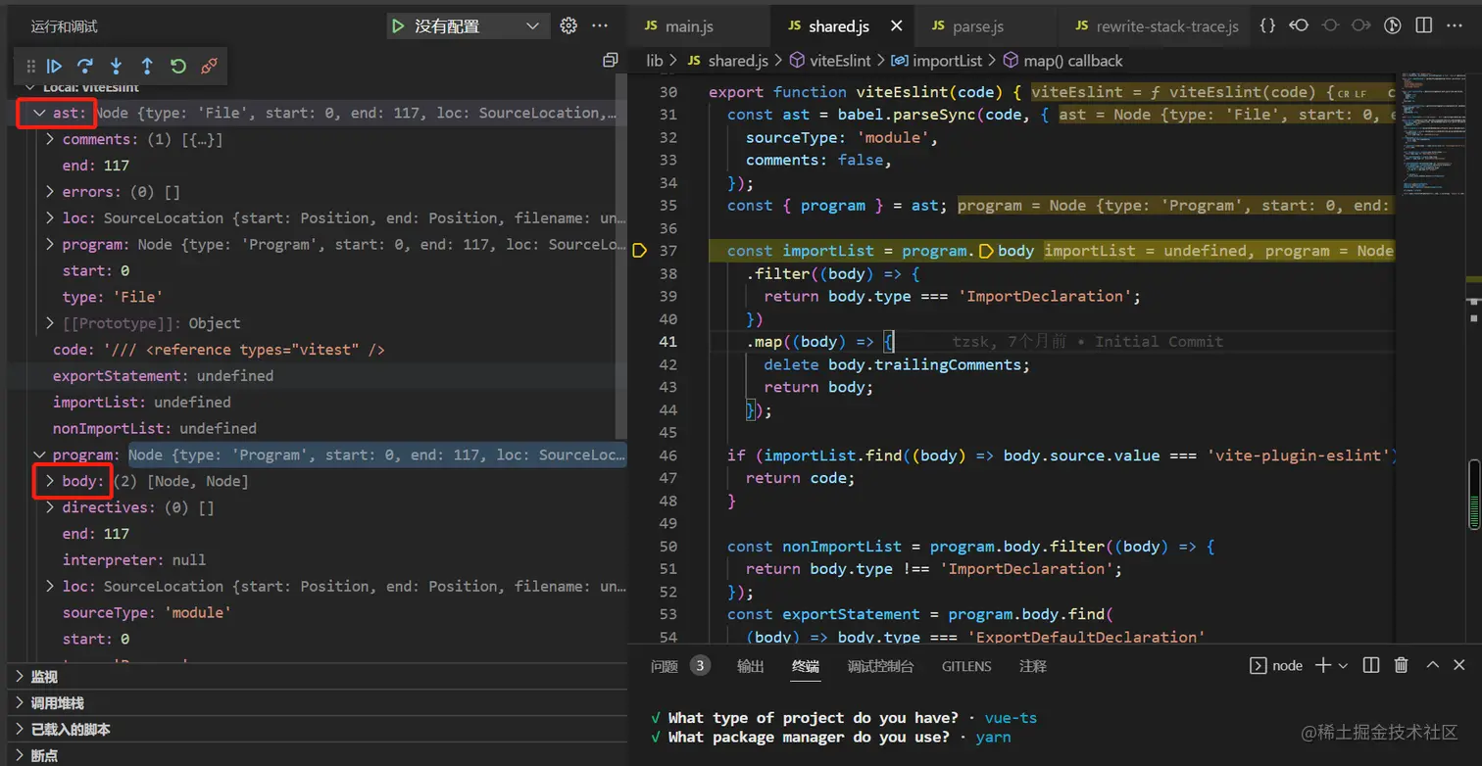
Task: Maximize the bottom panel with the chevron-up
Action: point(1432,666)
